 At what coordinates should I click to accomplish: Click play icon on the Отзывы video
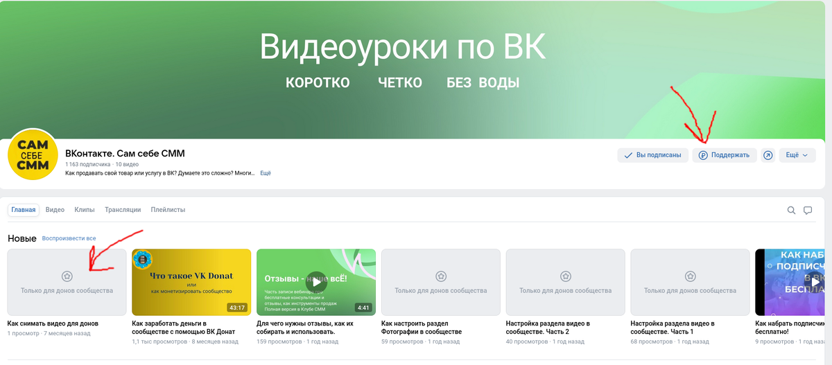coord(316,282)
